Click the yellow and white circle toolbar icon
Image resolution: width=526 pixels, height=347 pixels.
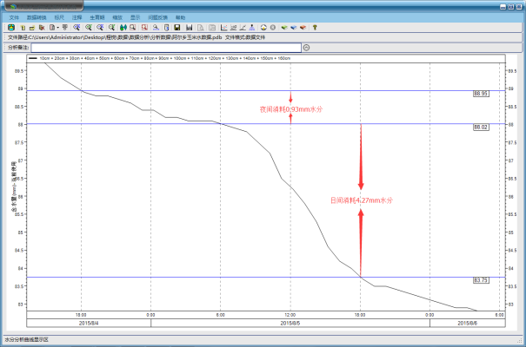pyautogui.click(x=263, y=28)
